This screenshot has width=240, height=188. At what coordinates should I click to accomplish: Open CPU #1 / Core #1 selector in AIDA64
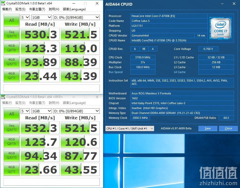(130, 129)
